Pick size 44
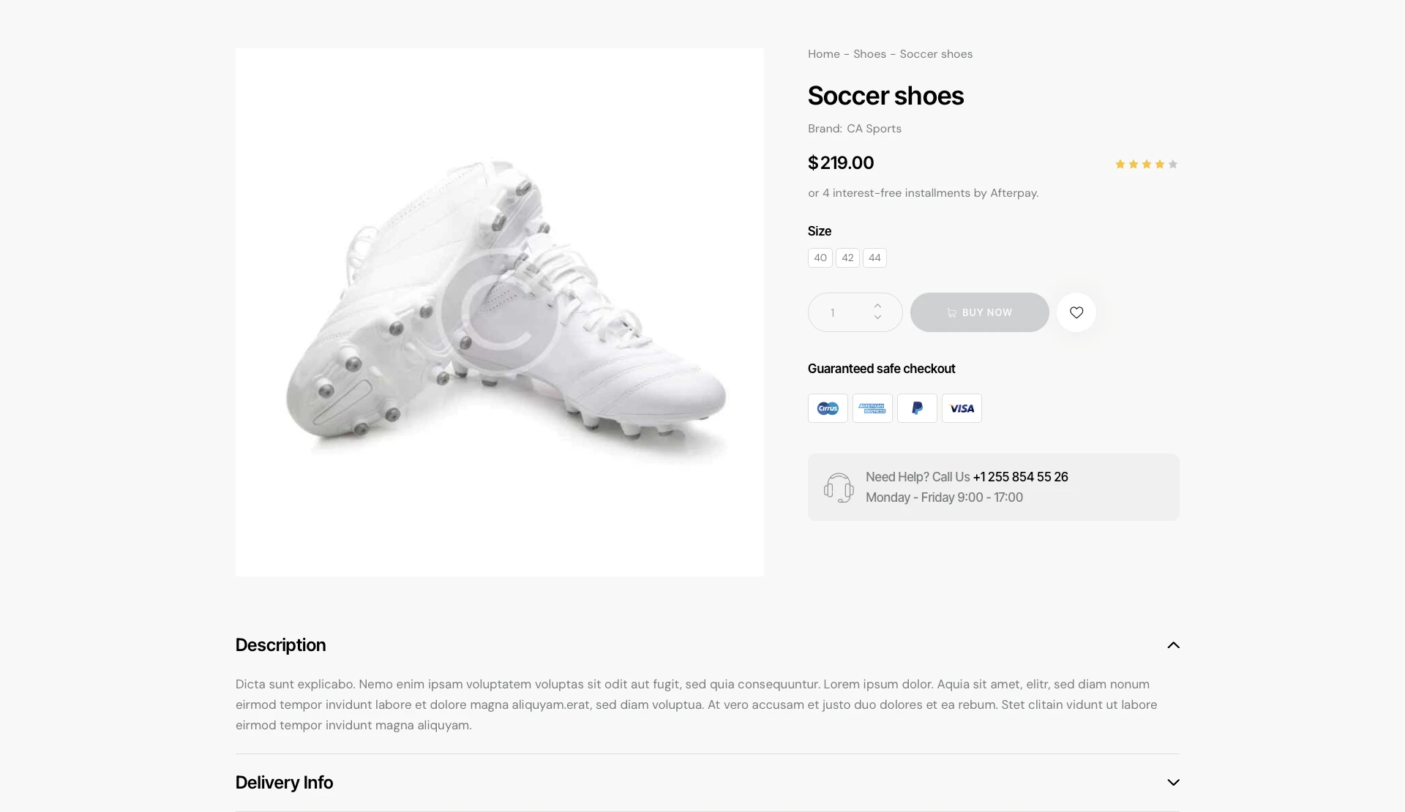This screenshot has height=812, width=1405. 874,257
